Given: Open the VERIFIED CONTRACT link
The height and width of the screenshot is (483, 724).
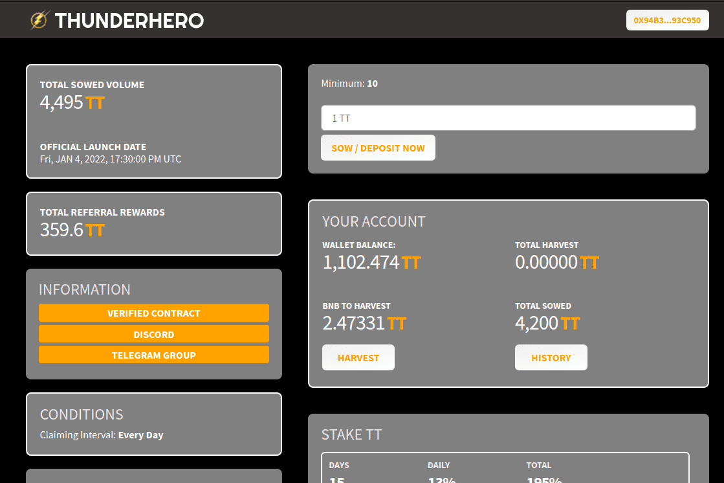Looking at the screenshot, I should (x=153, y=313).
